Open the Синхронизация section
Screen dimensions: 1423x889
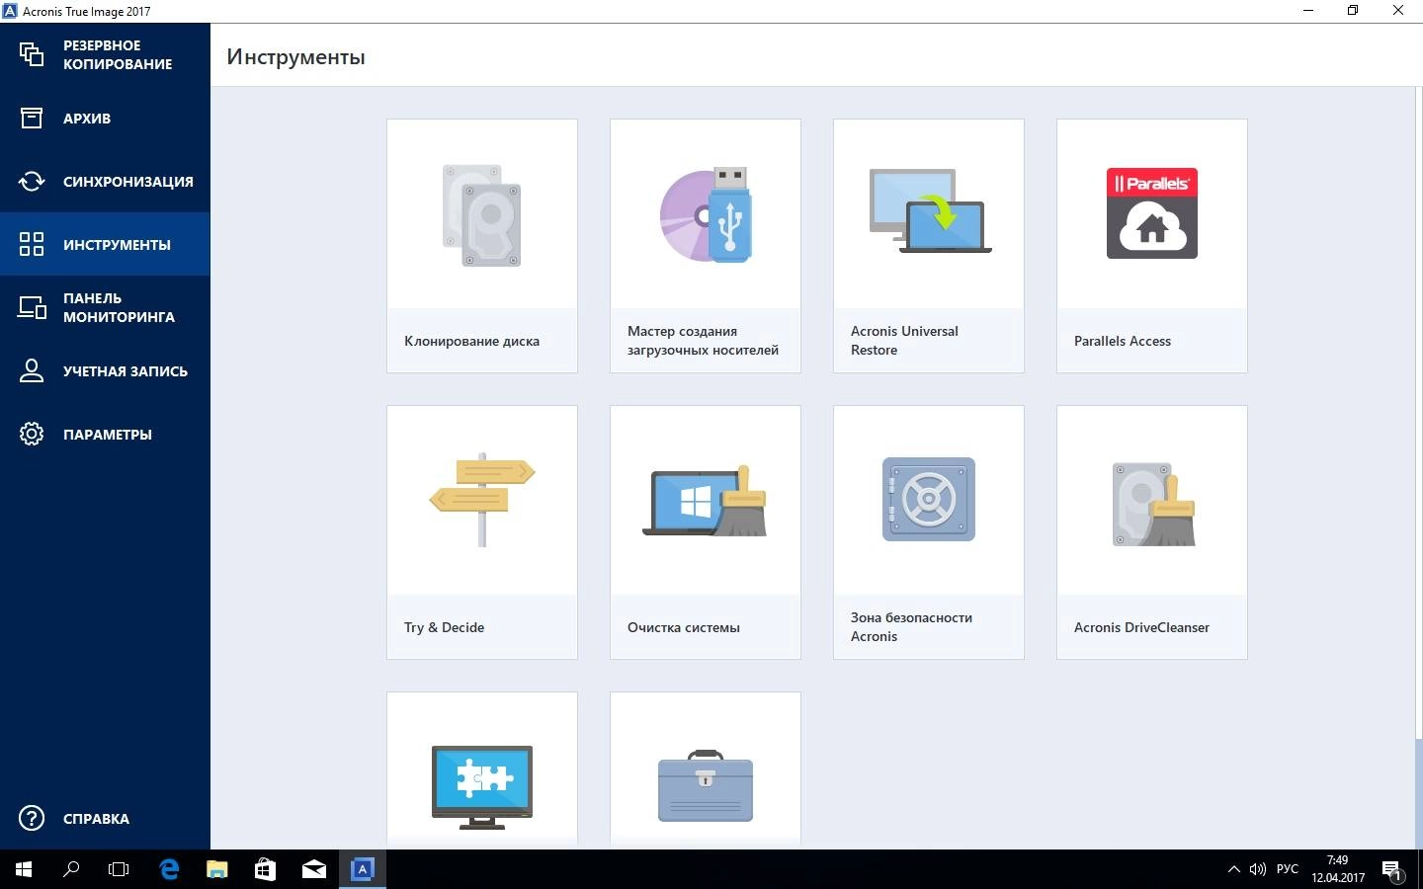(x=105, y=181)
